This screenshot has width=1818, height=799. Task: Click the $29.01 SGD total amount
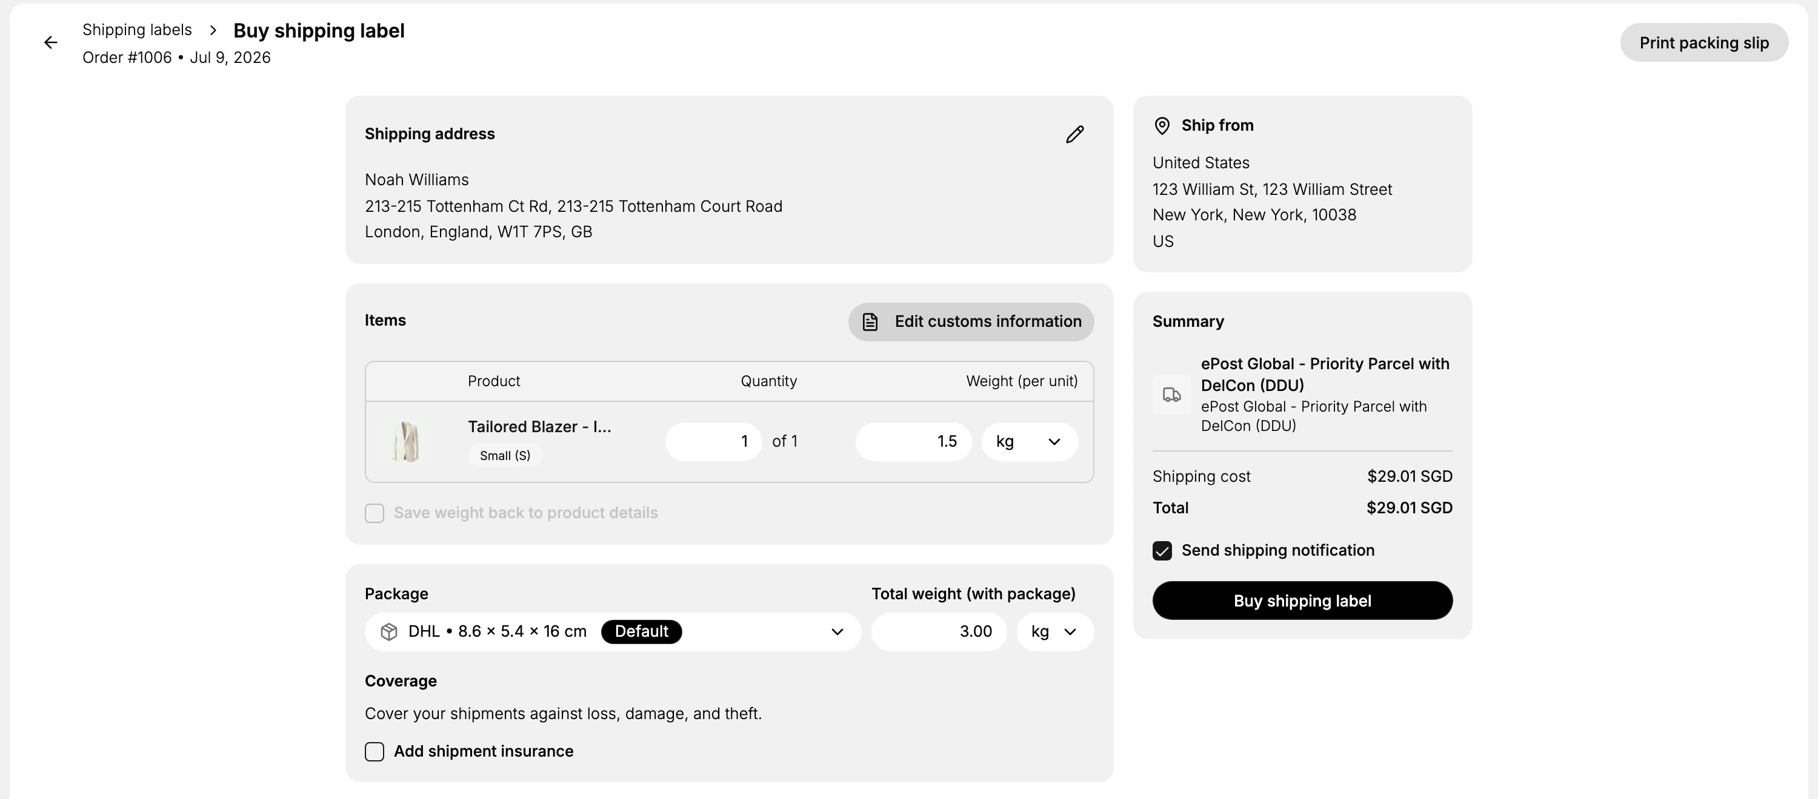1409,508
